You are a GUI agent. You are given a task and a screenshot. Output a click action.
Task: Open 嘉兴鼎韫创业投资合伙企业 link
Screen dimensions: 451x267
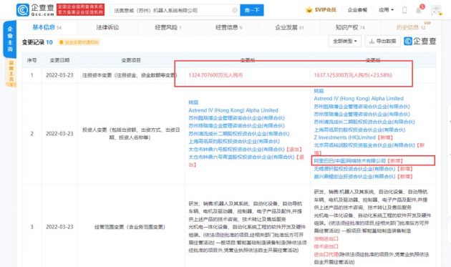(x=354, y=176)
